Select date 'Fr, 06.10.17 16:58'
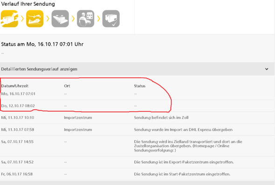 point(17,174)
